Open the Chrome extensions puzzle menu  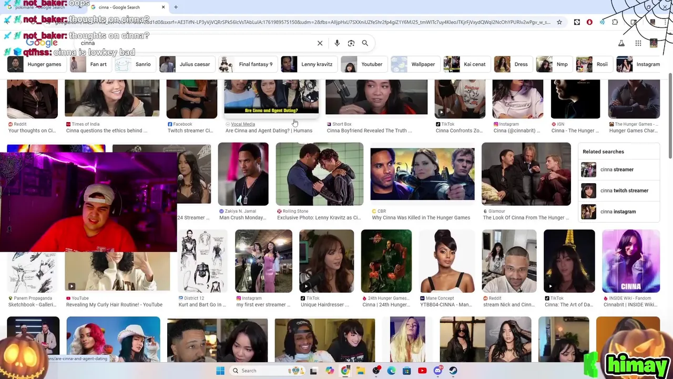point(615,22)
